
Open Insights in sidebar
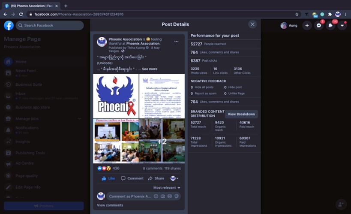[45, 142]
